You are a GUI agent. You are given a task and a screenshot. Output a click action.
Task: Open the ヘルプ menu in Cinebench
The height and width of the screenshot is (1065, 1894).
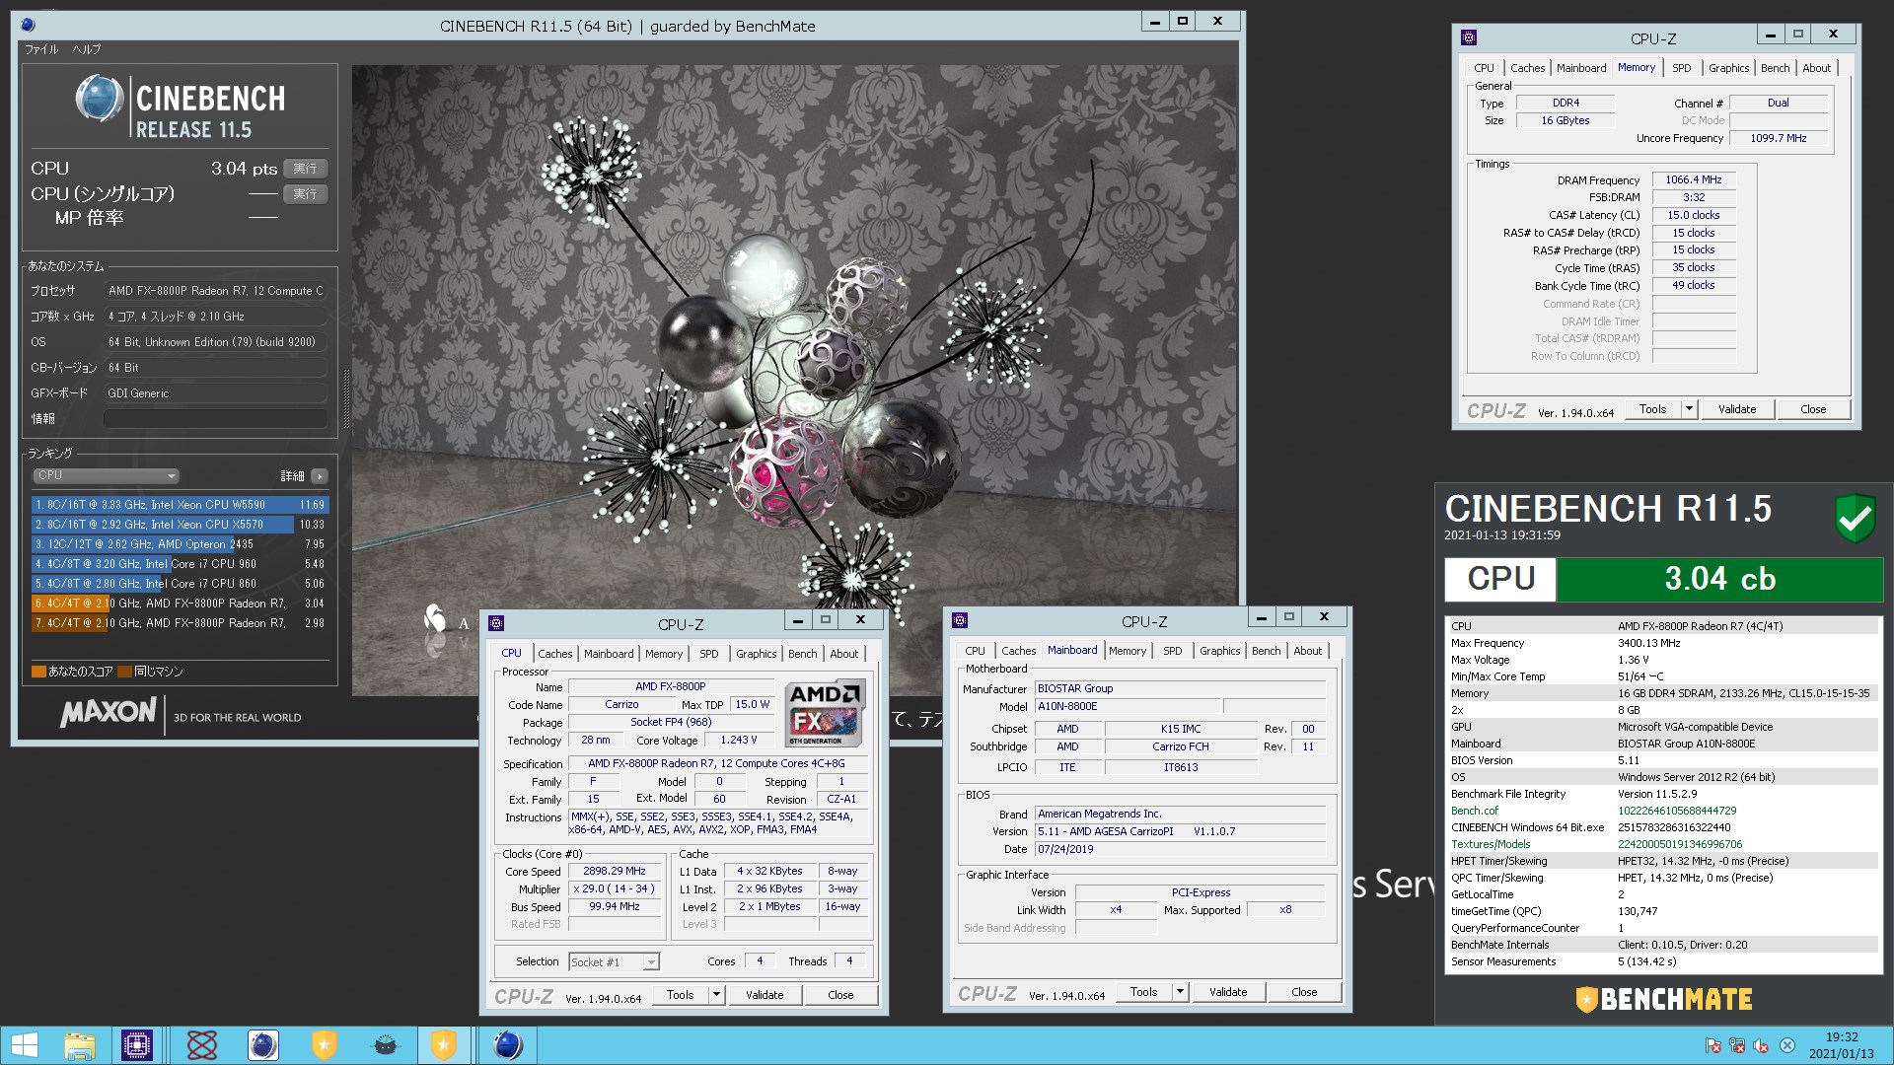point(87,49)
